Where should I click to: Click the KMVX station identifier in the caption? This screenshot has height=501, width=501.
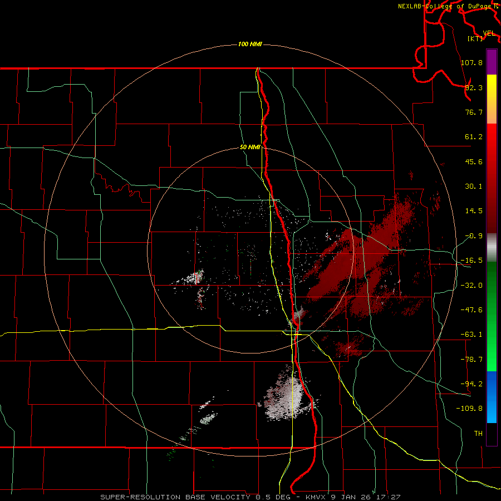point(316,497)
